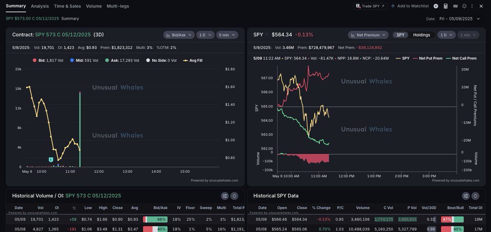Screen dimensions: 491x232
Task: Expand the Historical Volume / OI table
Action: (234, 196)
